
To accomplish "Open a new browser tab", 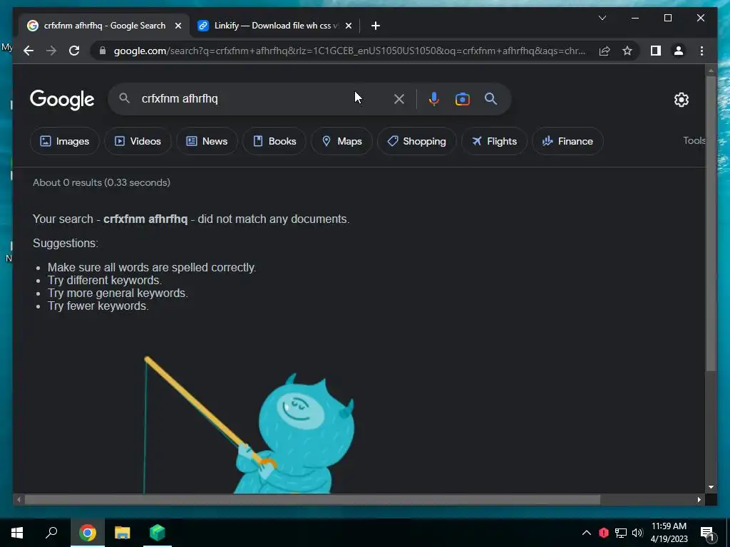I will (x=376, y=26).
